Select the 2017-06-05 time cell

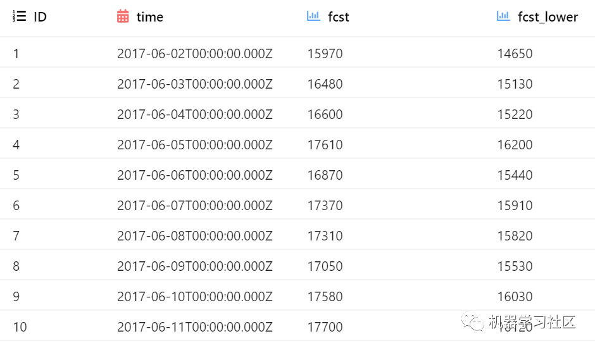(194, 145)
